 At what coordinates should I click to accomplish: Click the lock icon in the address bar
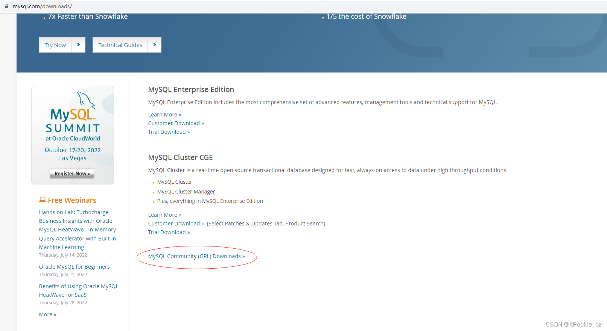[6, 6]
